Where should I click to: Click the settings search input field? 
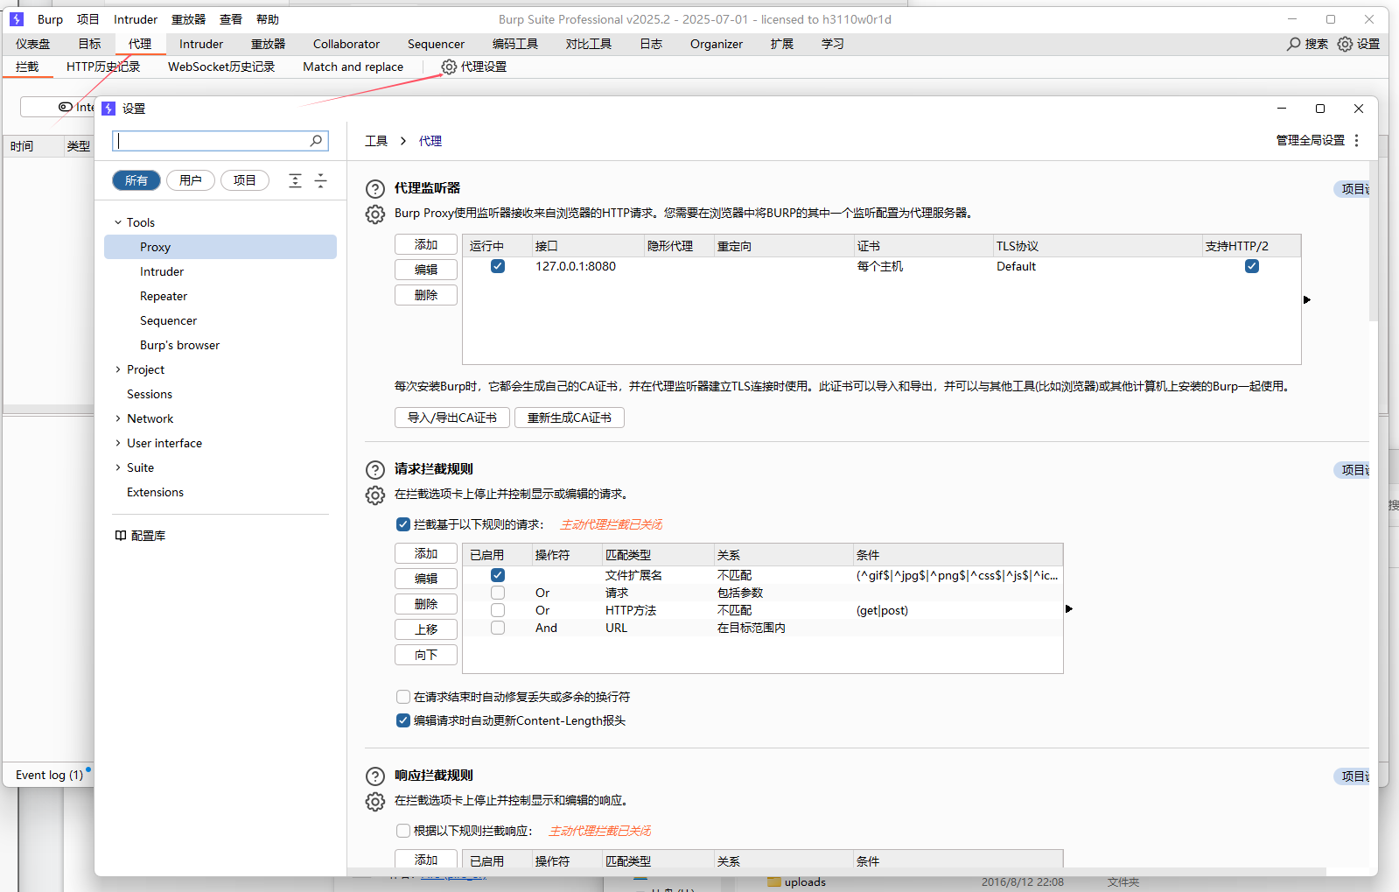[x=213, y=141]
